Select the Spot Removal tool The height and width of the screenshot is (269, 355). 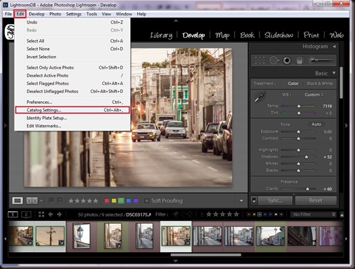274,61
